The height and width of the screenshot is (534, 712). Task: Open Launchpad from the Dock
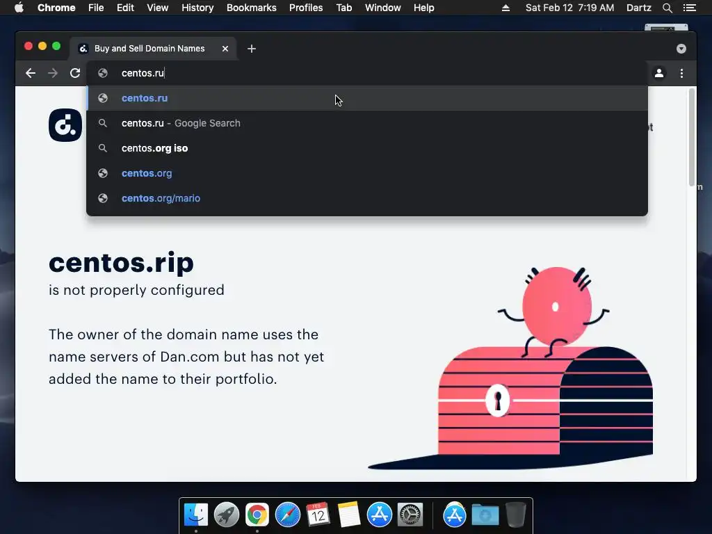(226, 515)
